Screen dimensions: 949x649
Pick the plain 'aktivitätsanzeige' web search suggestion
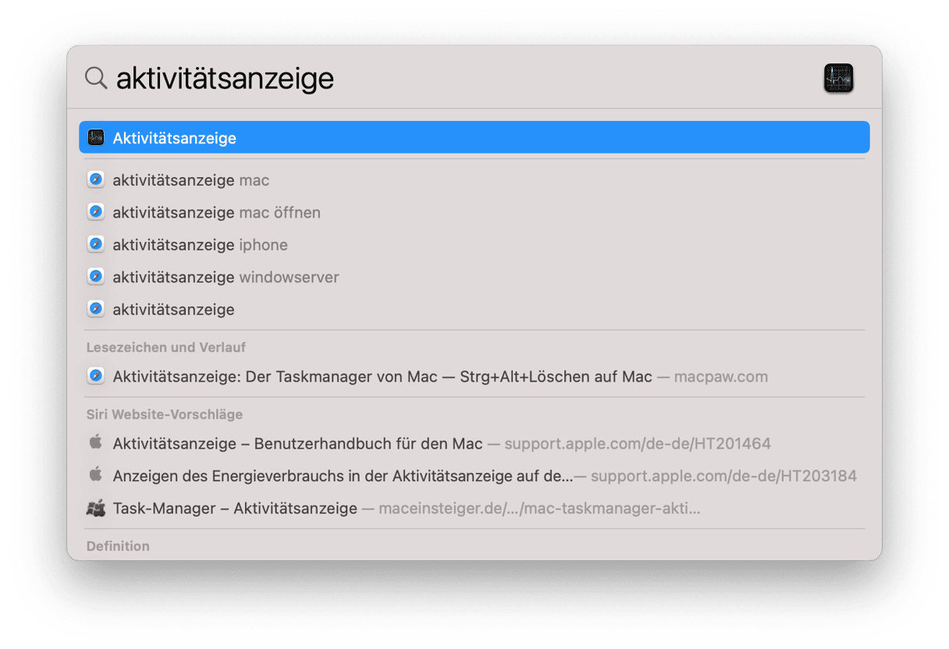tap(173, 310)
